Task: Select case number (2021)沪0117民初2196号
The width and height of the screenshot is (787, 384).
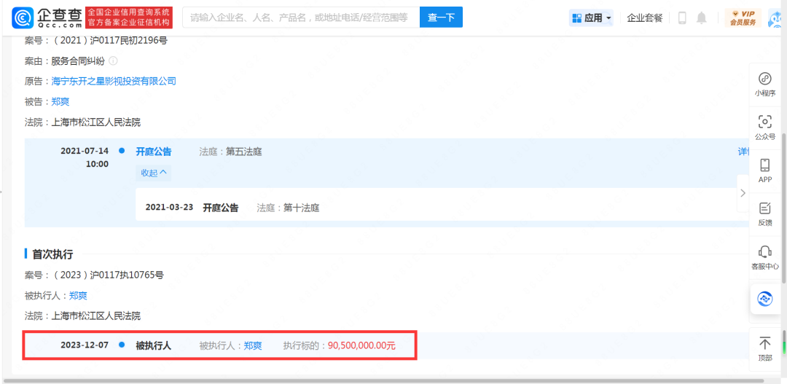Action: (111, 41)
